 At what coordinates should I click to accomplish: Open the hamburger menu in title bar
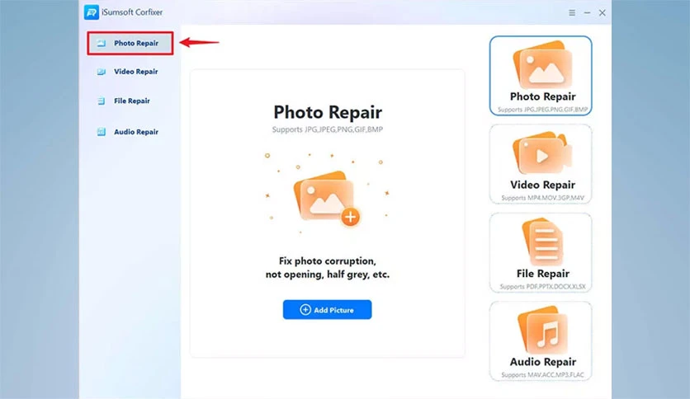(572, 12)
